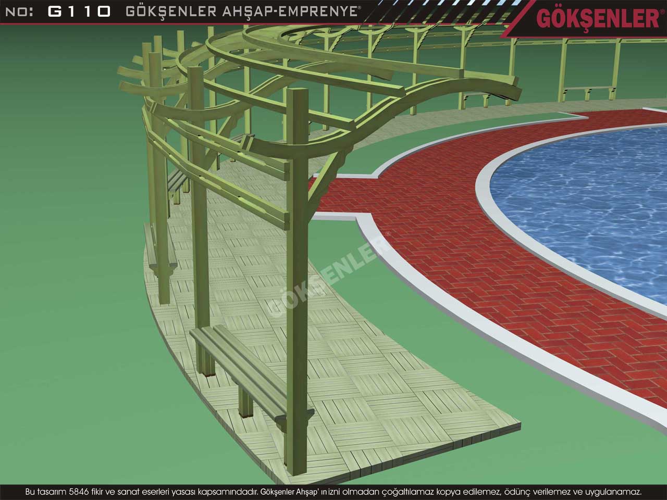The width and height of the screenshot is (667, 500).
Task: Click the "NO:" label in header
Action: pyautogui.click(x=19, y=12)
